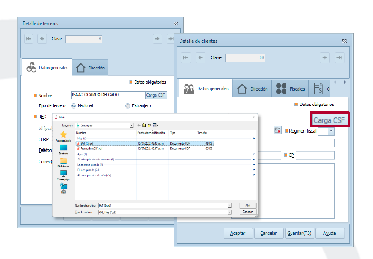
Task: Open Bibliotecas location in Abrir dialog
Action: point(63,162)
